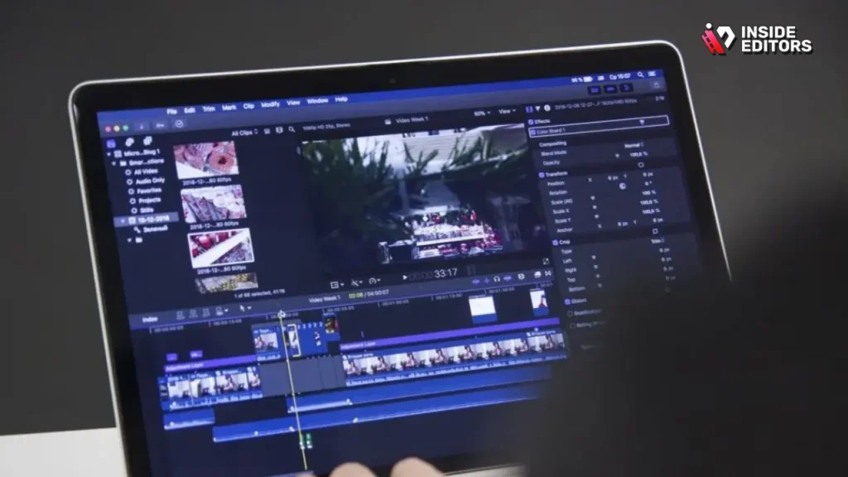The width and height of the screenshot is (848, 477).
Task: Toggle the Crop checkbox
Action: point(556,243)
